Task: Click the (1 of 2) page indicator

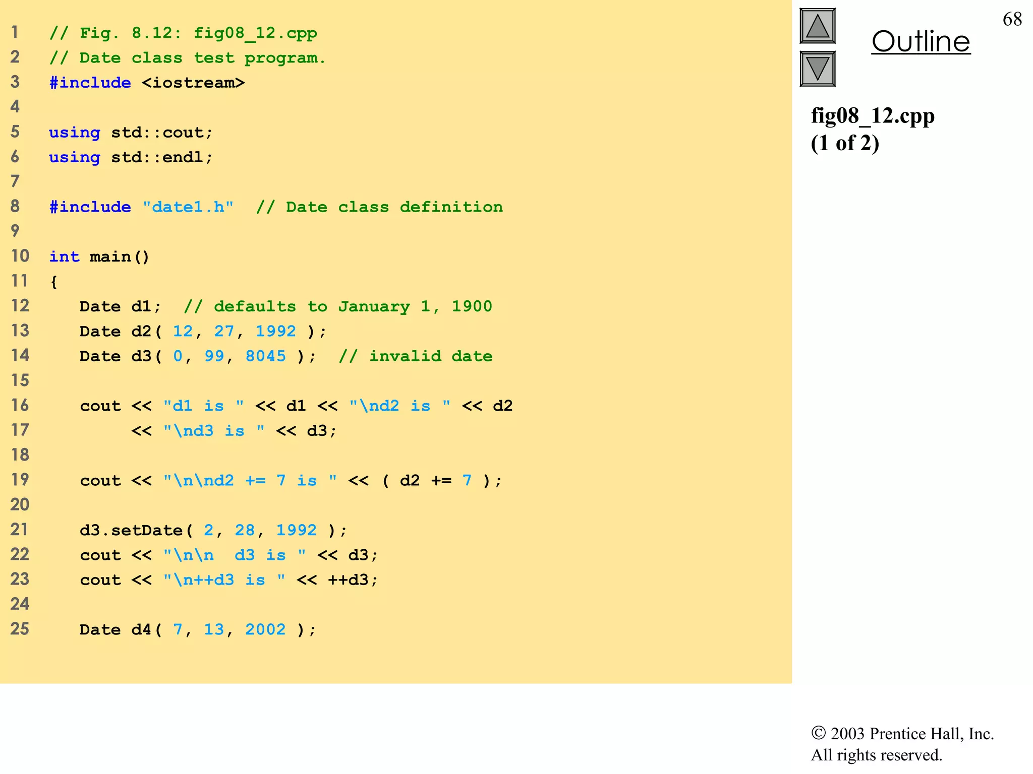Action: pos(845,143)
